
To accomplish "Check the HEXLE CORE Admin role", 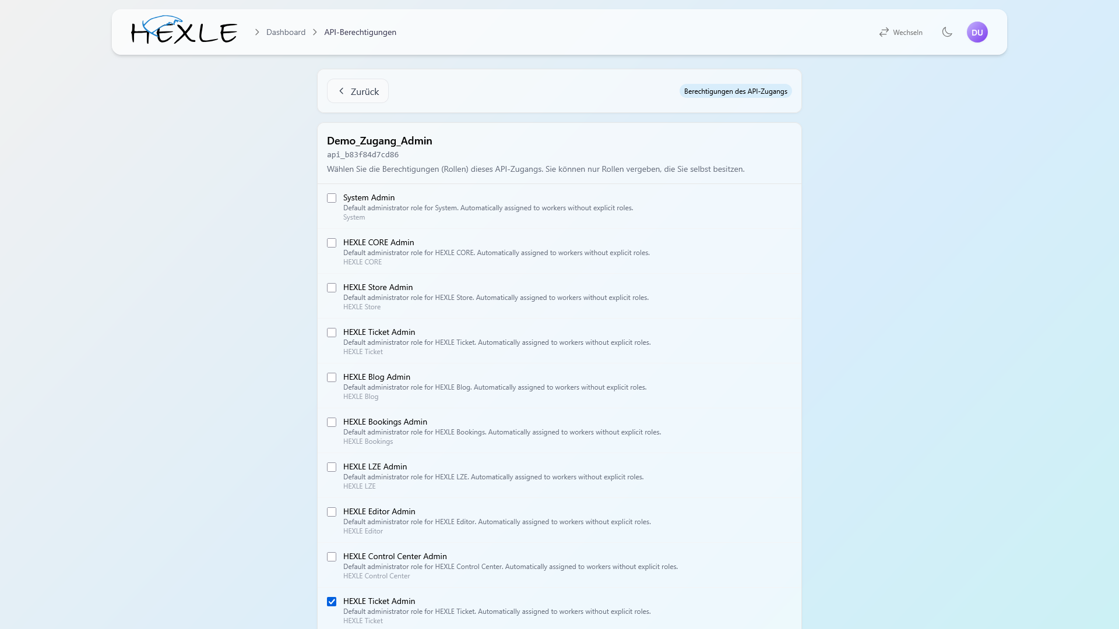I will (x=332, y=243).
